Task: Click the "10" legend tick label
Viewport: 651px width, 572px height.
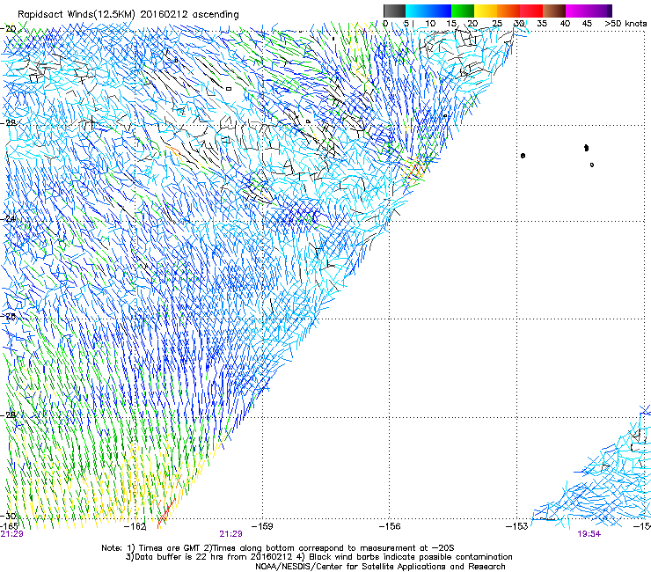Action: 430,24
